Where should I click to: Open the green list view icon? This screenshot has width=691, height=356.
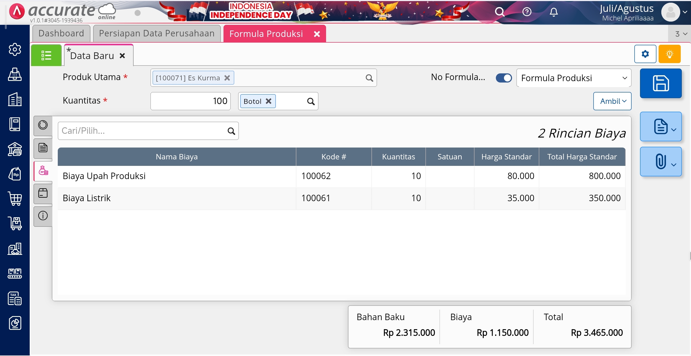[46, 56]
